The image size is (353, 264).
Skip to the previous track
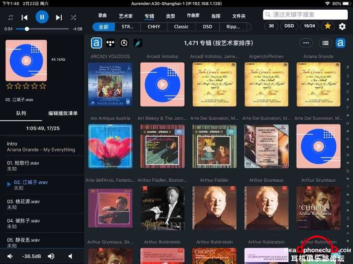click(24, 18)
